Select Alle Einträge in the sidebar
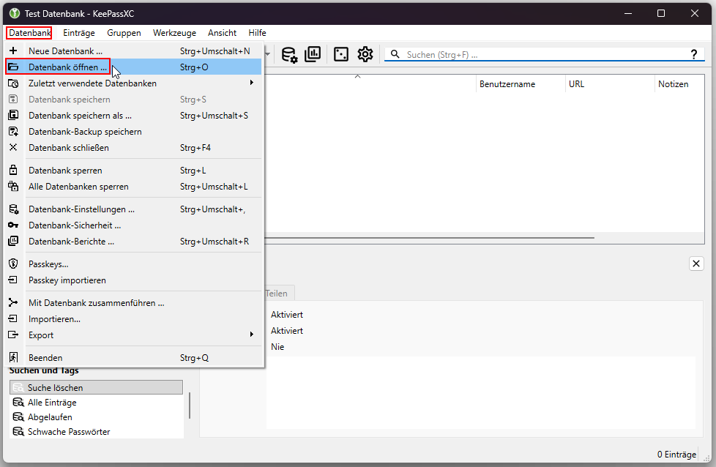Screen dimensions: 716x467 pos(96,402)
